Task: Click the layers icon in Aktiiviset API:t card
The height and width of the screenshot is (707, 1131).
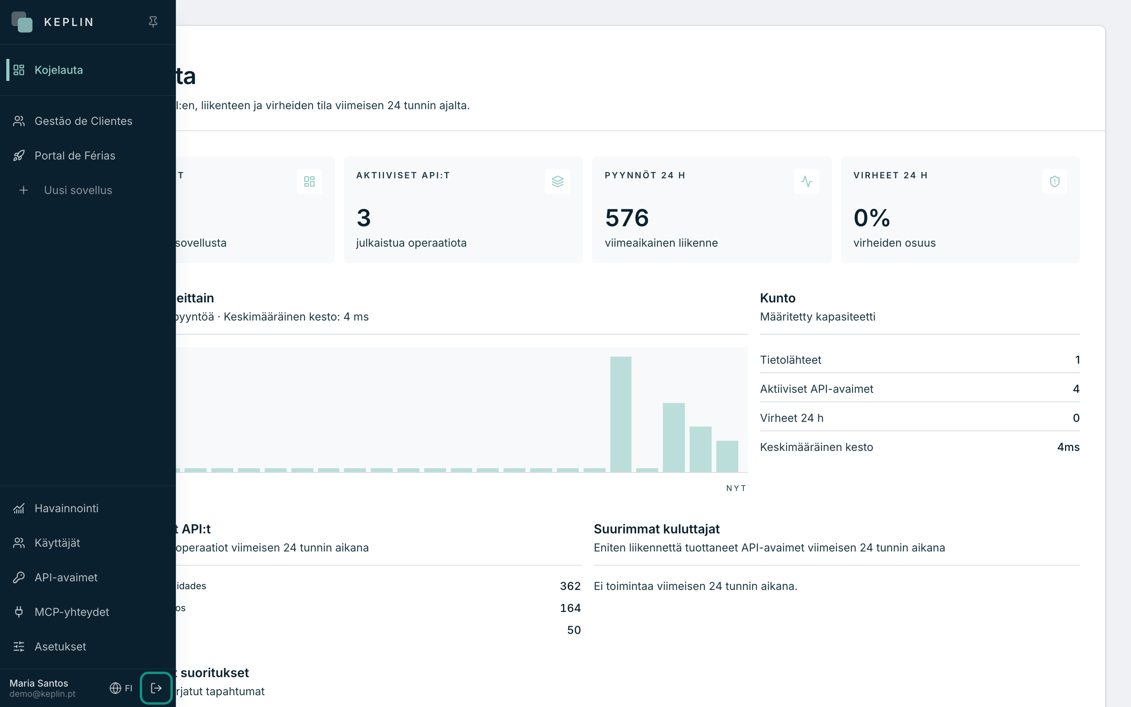Action: click(x=558, y=181)
